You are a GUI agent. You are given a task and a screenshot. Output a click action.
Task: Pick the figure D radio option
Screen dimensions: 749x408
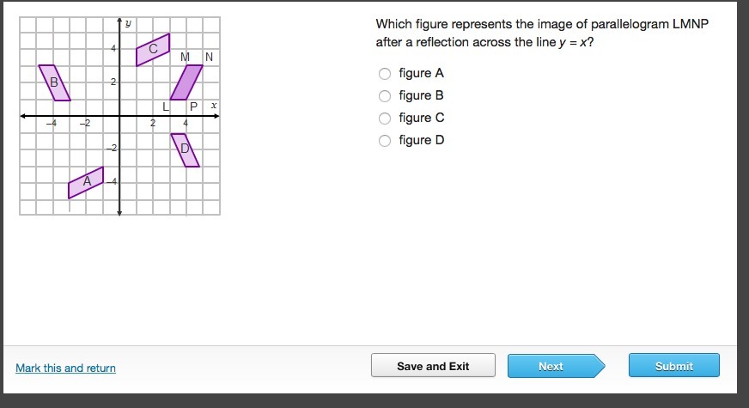click(385, 141)
